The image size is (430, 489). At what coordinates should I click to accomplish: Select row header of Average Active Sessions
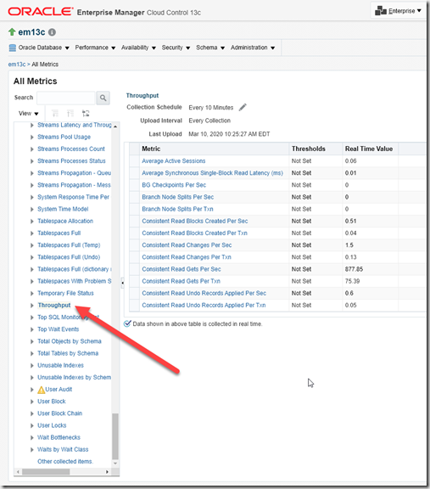[134, 161]
